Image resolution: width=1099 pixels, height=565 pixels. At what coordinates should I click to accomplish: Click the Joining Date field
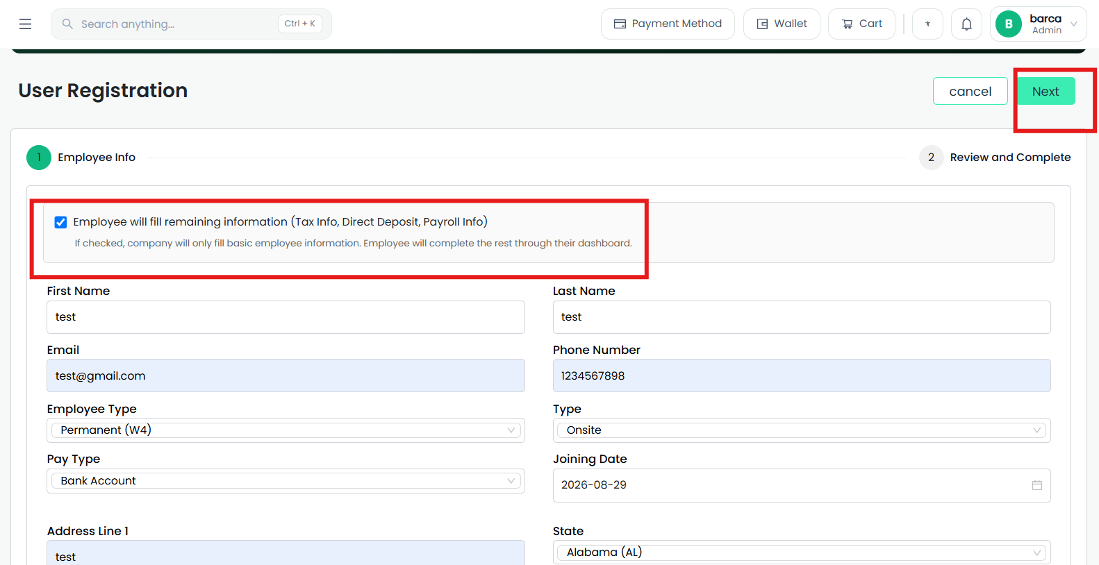click(802, 485)
